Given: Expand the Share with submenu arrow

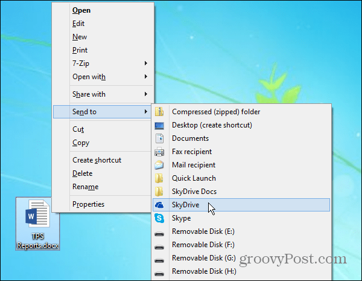Looking at the screenshot, I should [x=145, y=94].
